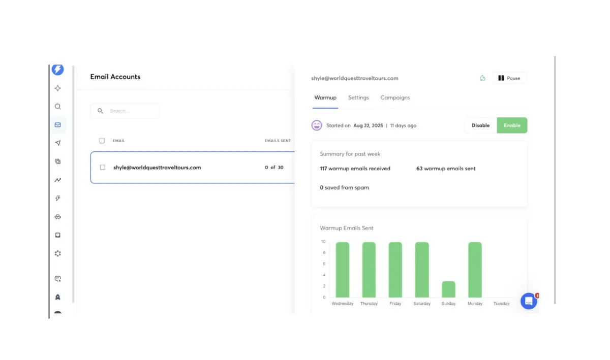Click shyle@worldquesttraveltours.com in the accounts list
Image resolution: width=610 pixels, height=360 pixels.
pos(157,168)
